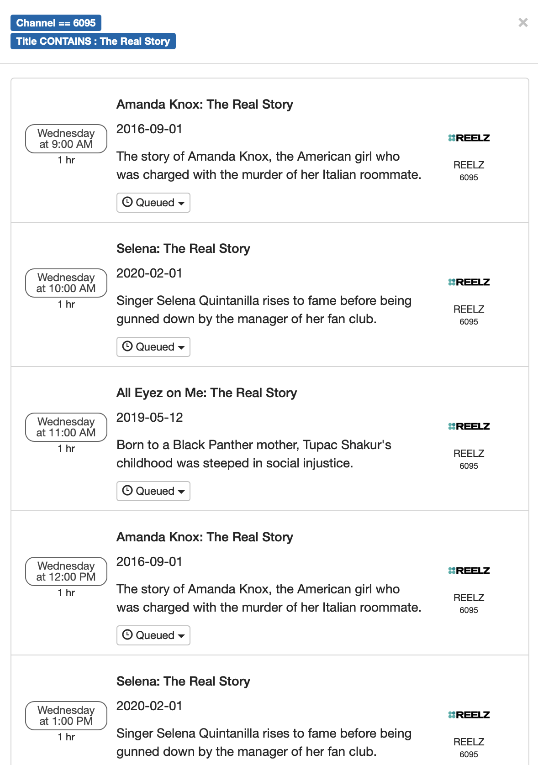Image resolution: width=538 pixels, height=765 pixels.
Task: Close the search results panel
Action: click(x=523, y=22)
